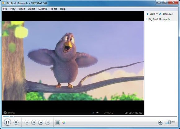Expand the Add dropdown arrow in playlist
The height and width of the screenshot is (129, 180).
[x=157, y=14]
